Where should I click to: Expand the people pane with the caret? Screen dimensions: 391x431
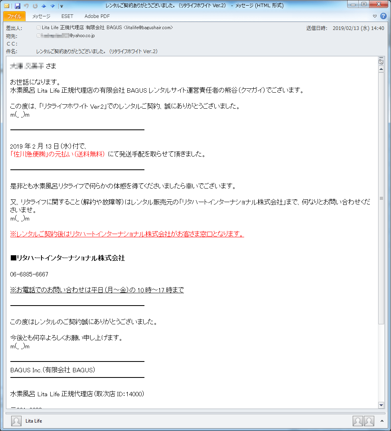382,421
